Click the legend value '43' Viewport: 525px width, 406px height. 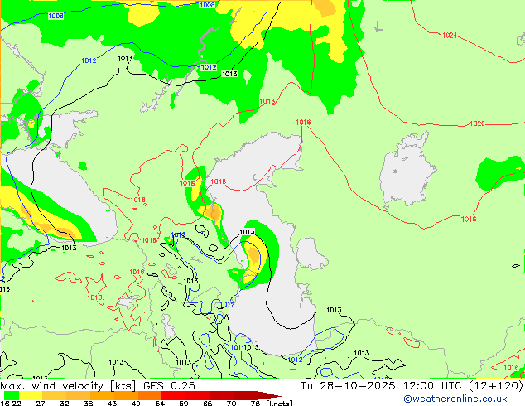coord(112,403)
